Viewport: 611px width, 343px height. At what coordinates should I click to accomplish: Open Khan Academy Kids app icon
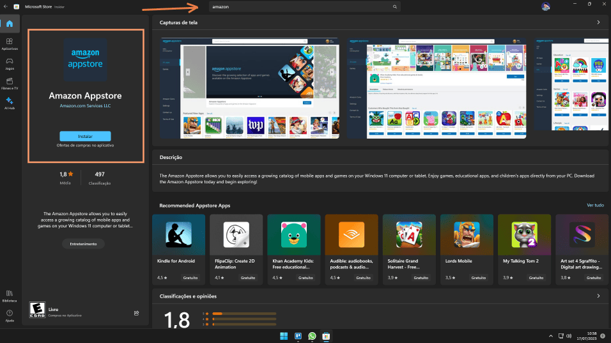pos(294,235)
